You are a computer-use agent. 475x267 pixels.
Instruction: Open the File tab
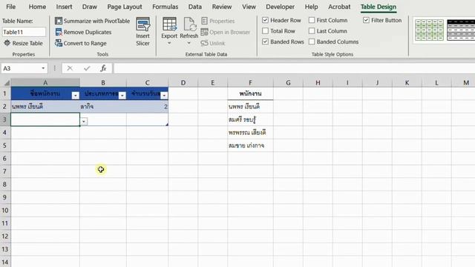point(11,7)
